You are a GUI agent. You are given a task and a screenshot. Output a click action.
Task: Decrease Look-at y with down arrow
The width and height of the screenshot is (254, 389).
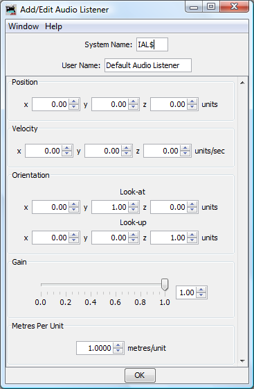click(x=133, y=210)
